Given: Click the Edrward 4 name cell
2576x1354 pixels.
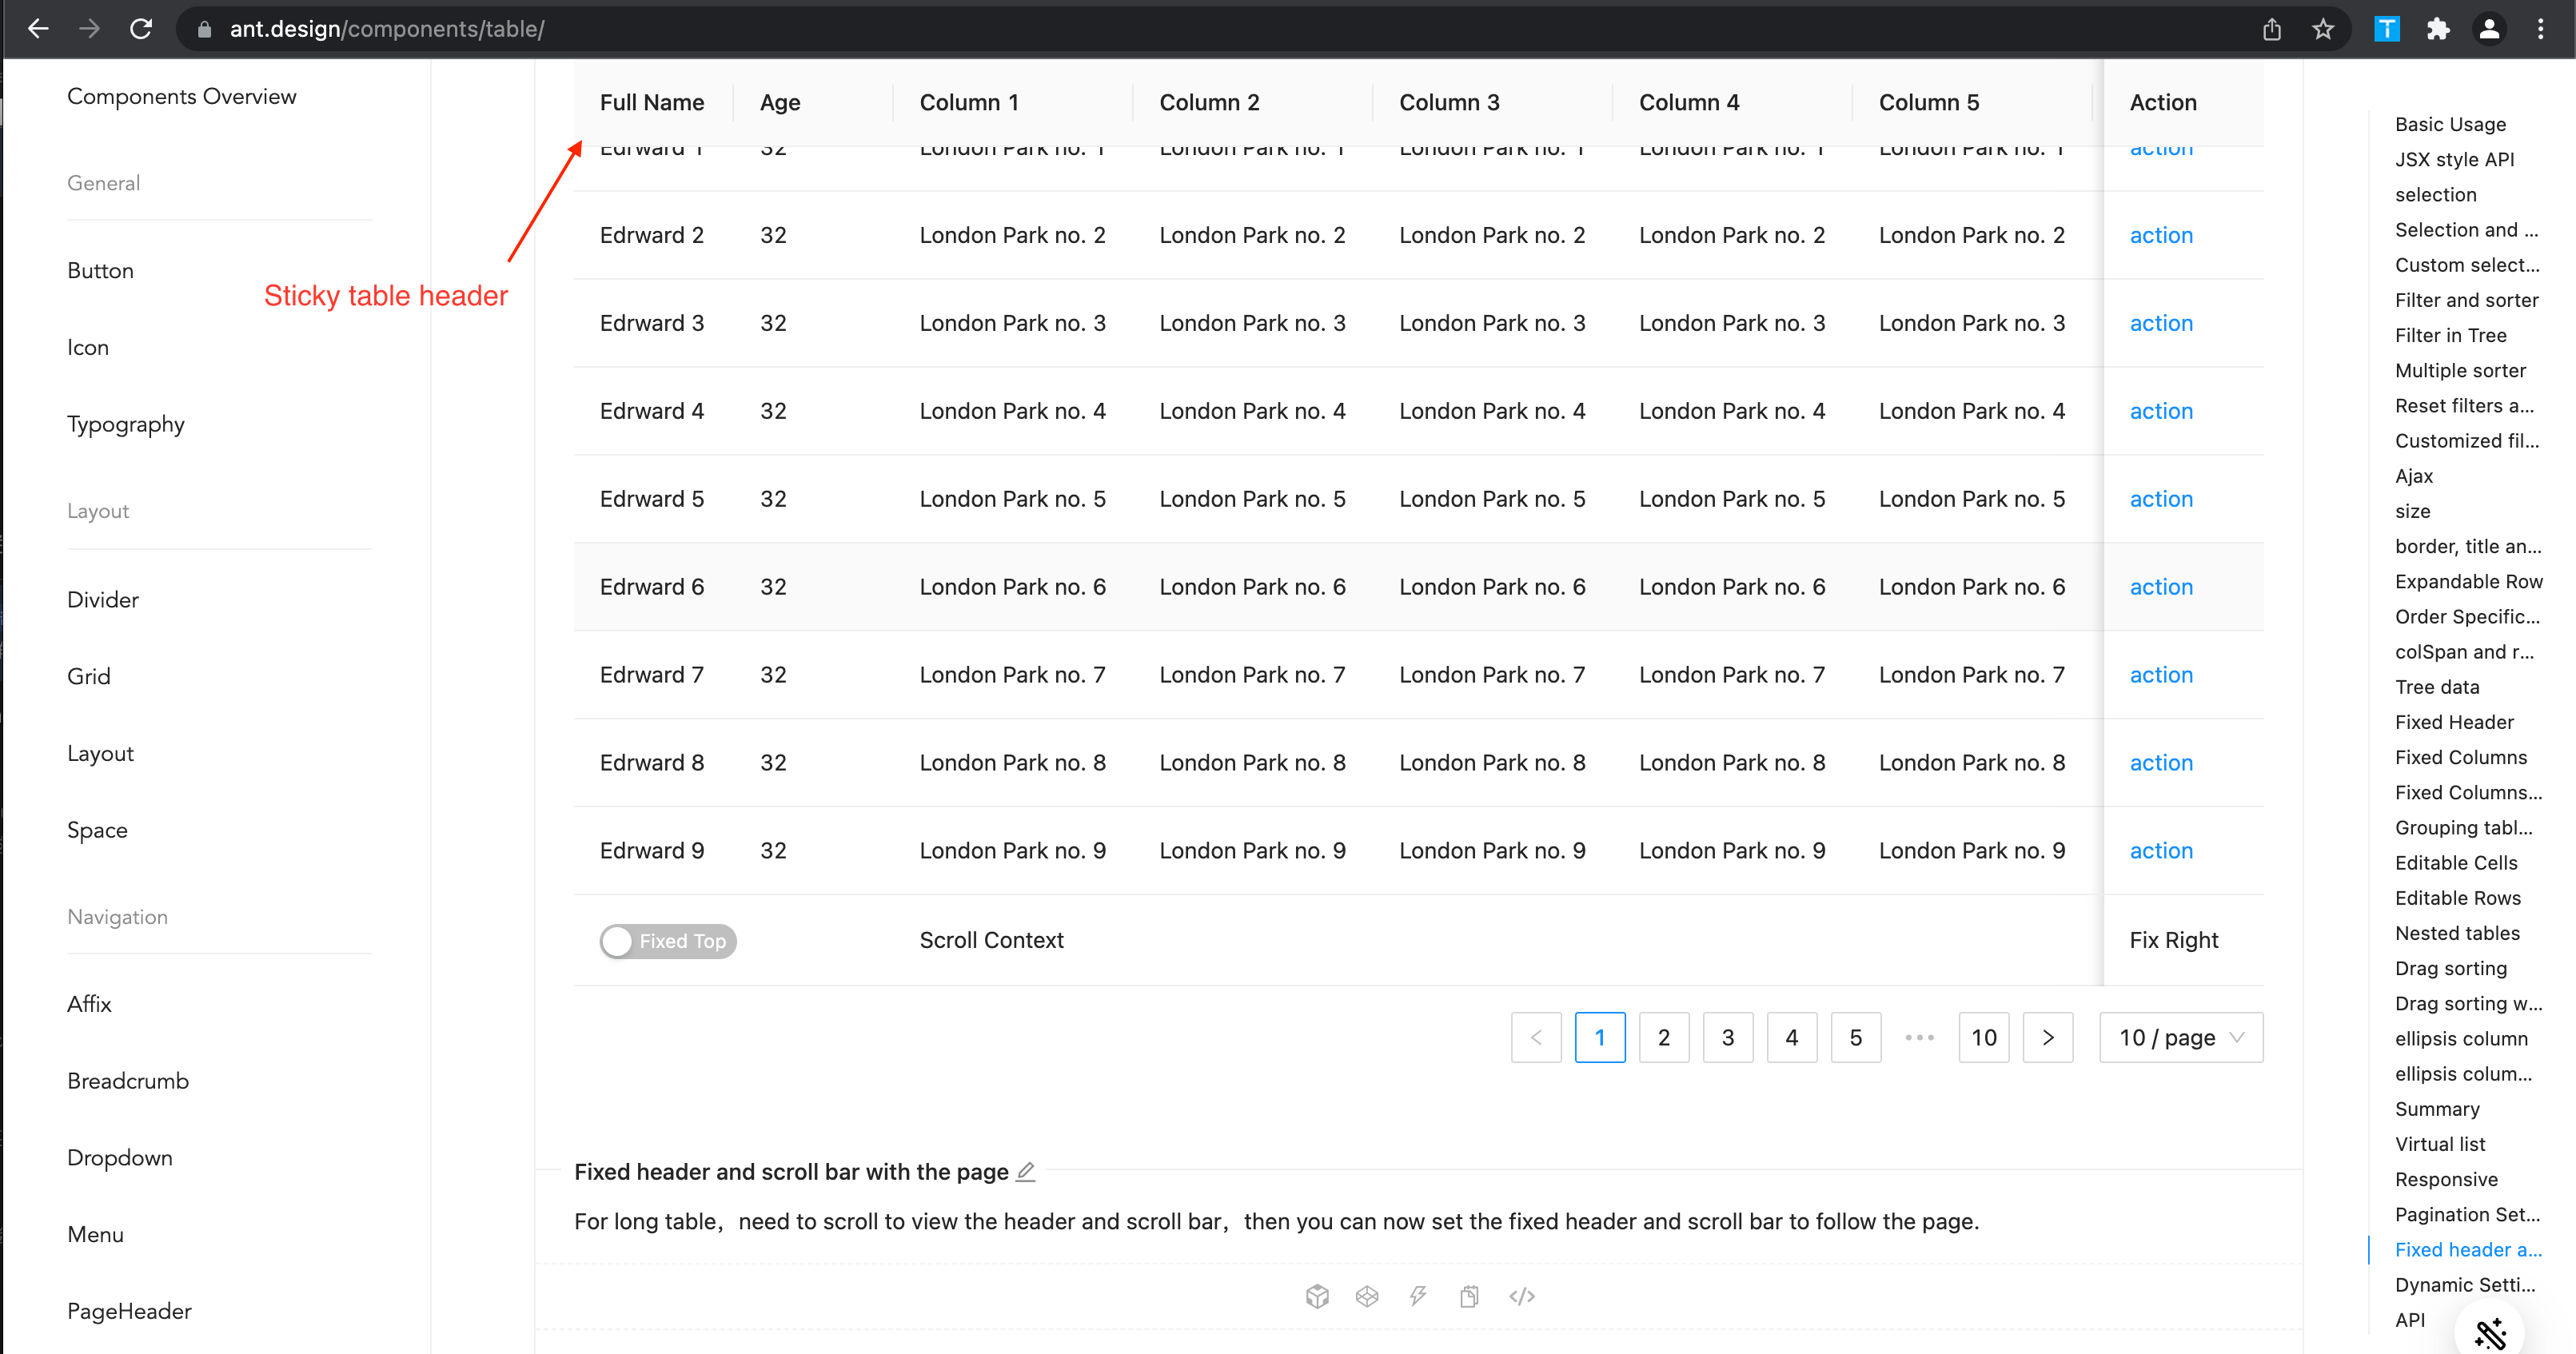Looking at the screenshot, I should [x=652, y=411].
